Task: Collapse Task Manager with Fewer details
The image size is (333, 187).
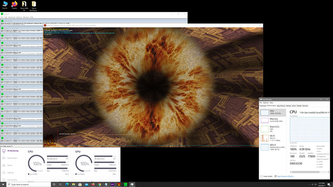Action: (x=266, y=176)
